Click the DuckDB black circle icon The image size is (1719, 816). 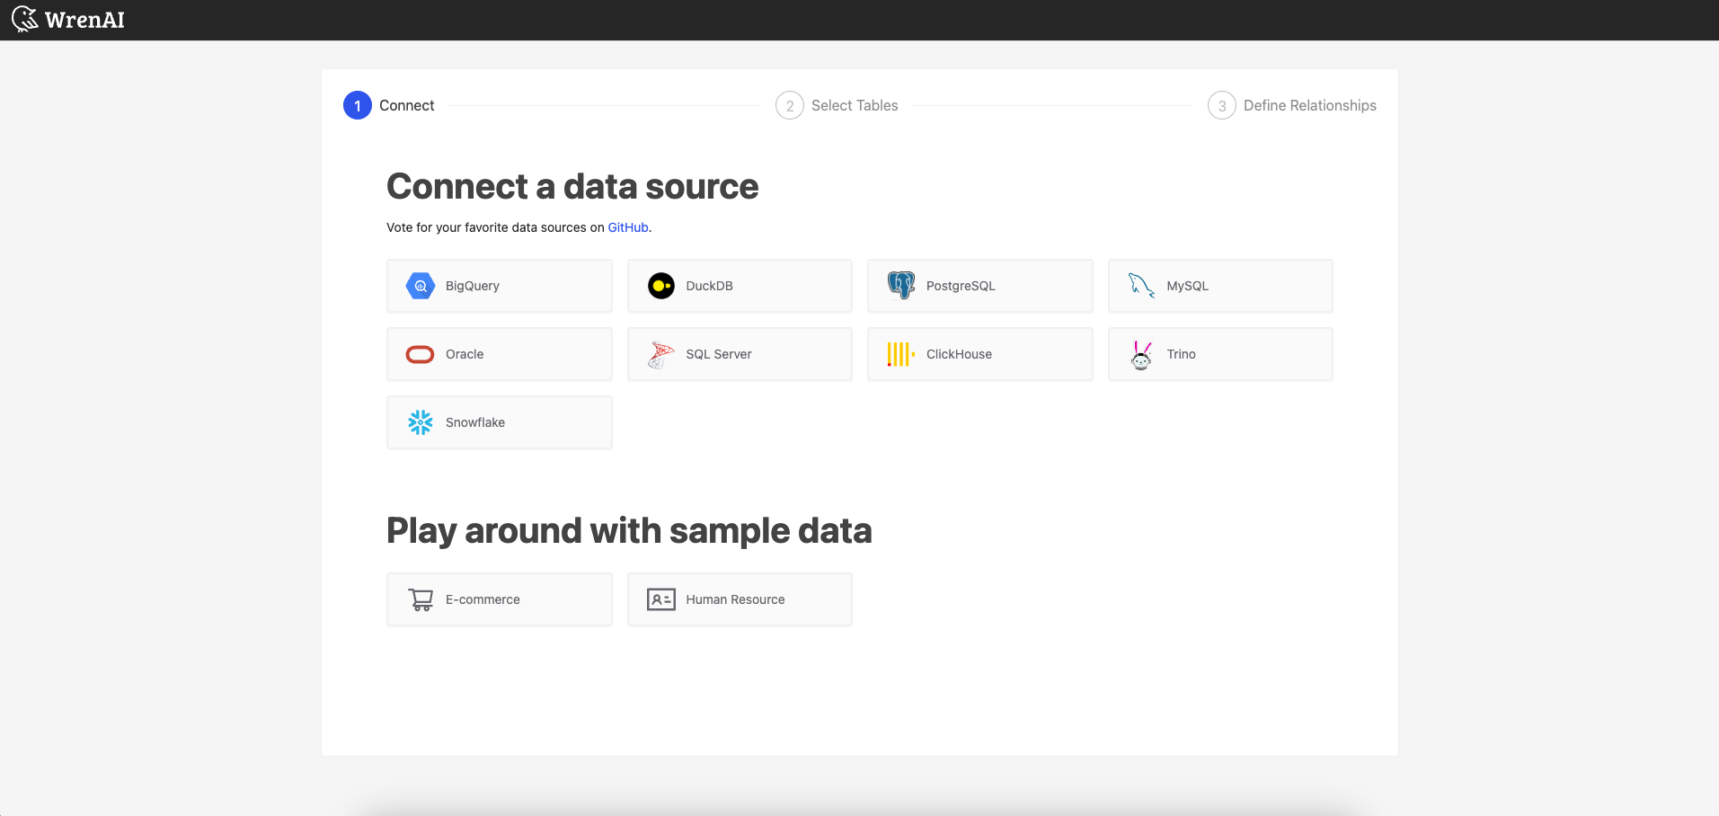click(x=661, y=286)
